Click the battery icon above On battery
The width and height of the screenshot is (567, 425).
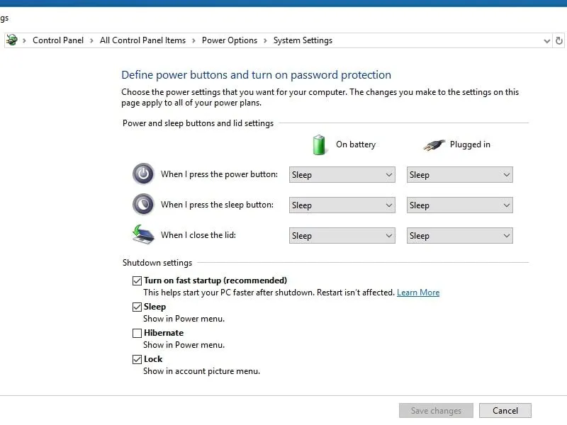point(318,144)
